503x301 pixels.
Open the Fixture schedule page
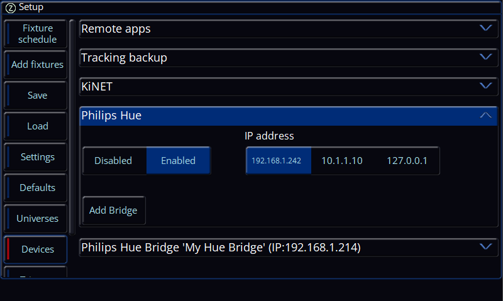click(35, 34)
